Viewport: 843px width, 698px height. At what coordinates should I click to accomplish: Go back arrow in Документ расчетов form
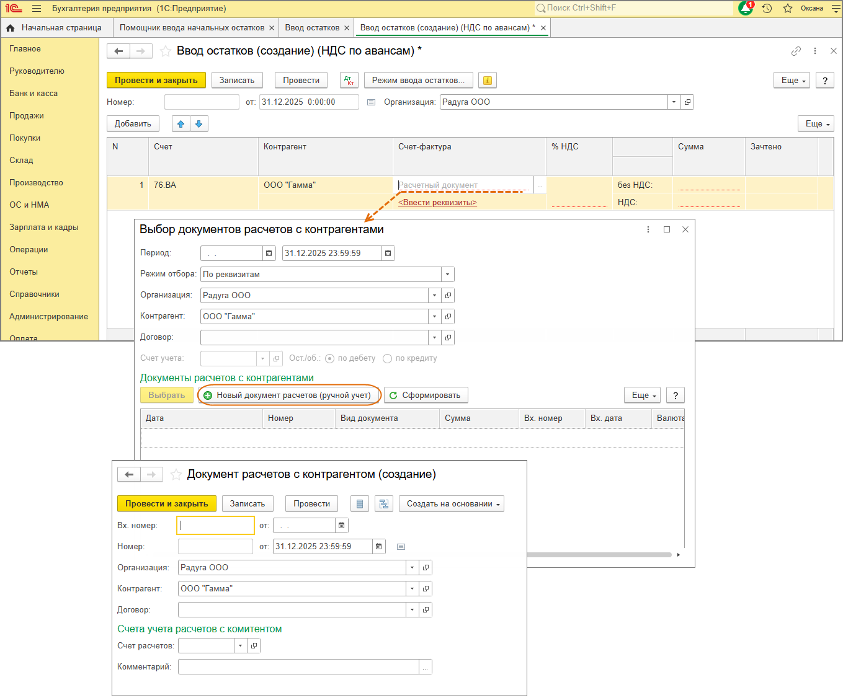tap(129, 475)
